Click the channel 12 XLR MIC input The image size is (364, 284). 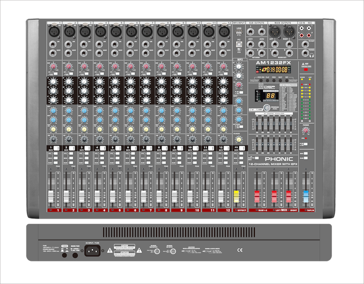[x=224, y=31]
